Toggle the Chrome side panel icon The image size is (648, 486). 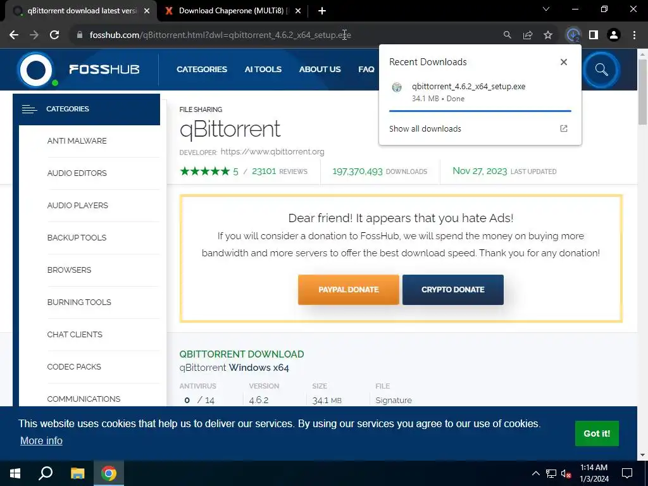coord(594,35)
